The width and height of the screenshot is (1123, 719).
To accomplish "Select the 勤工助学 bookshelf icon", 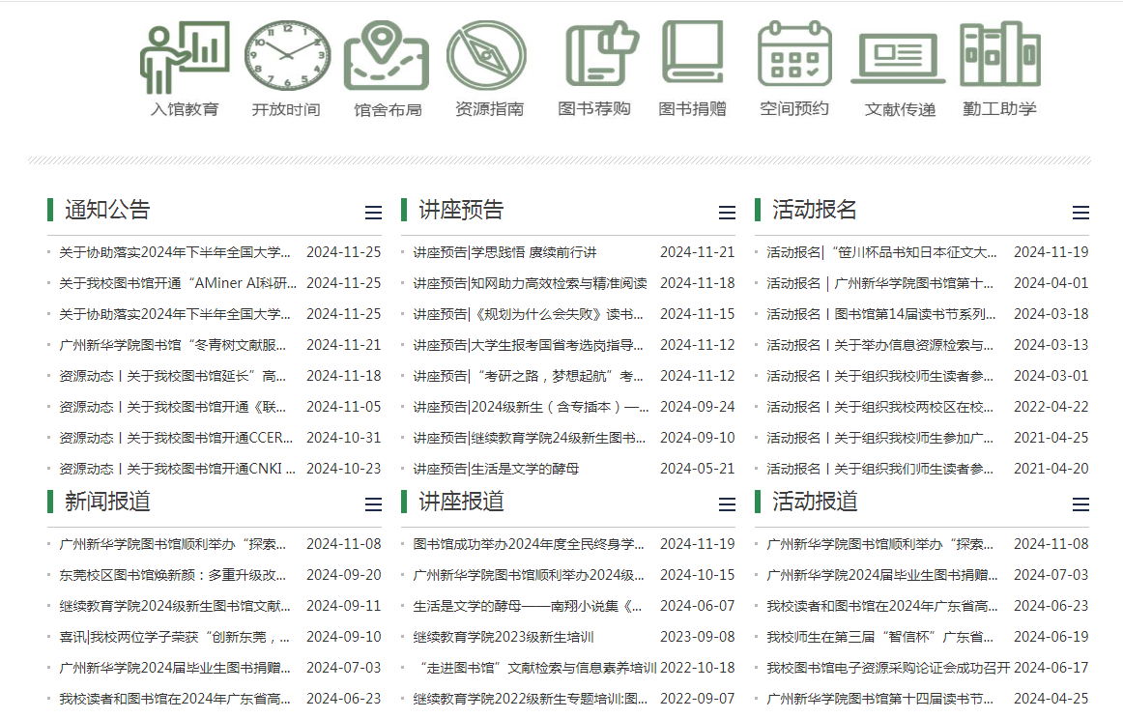I will tap(999, 54).
